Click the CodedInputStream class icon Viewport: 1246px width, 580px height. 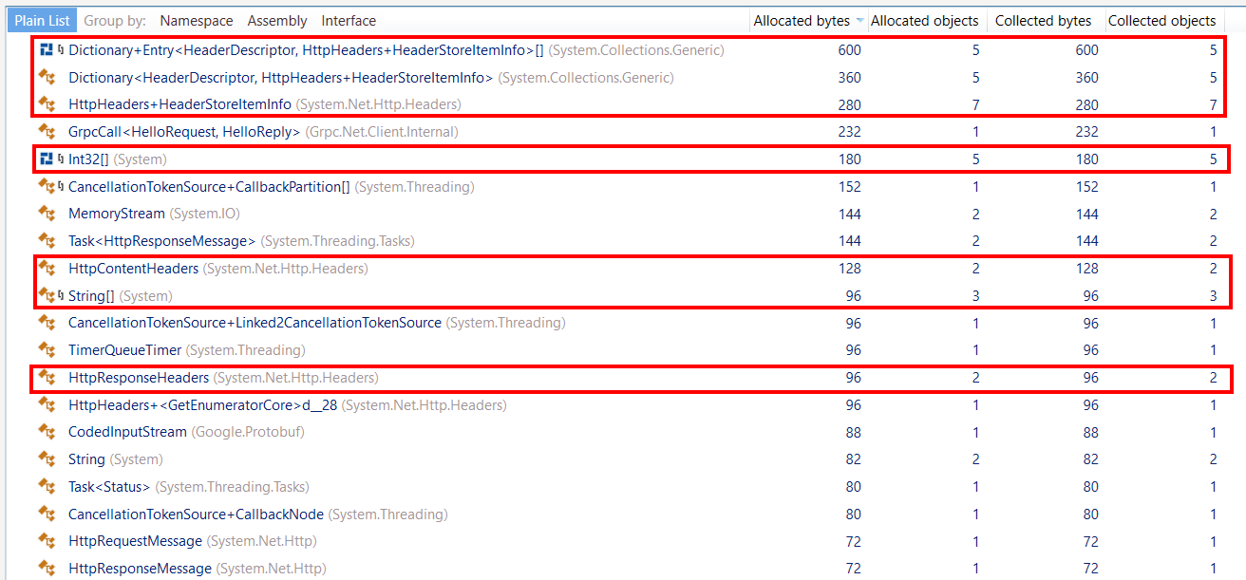[x=46, y=432]
